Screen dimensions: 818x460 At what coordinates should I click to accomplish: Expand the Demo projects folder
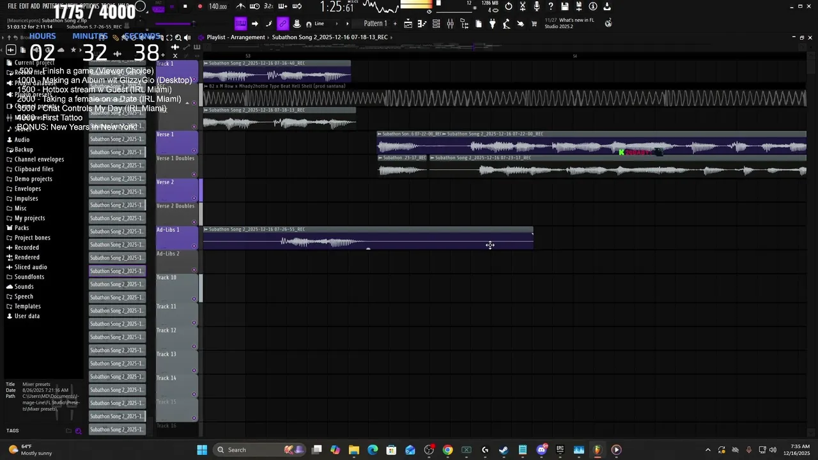(x=33, y=179)
